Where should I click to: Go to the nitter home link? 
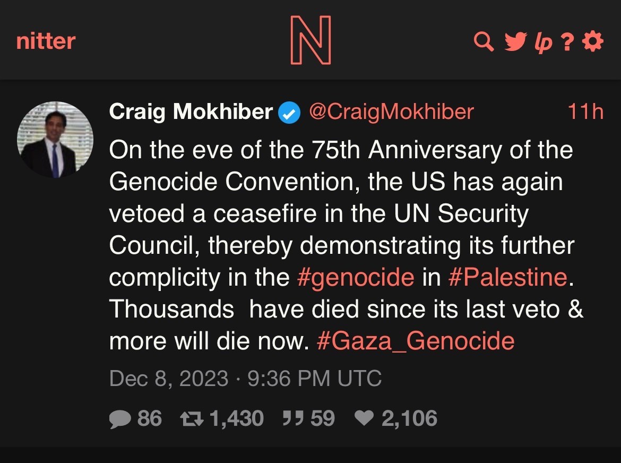tap(46, 41)
